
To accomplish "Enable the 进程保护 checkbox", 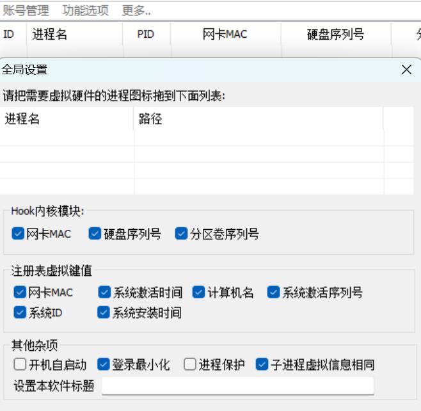I will (189, 364).
